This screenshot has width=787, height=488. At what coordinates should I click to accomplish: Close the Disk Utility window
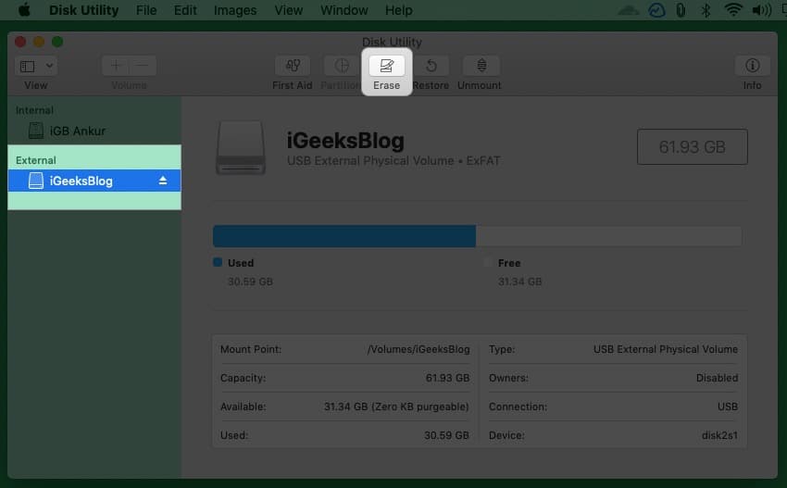pyautogui.click(x=20, y=42)
